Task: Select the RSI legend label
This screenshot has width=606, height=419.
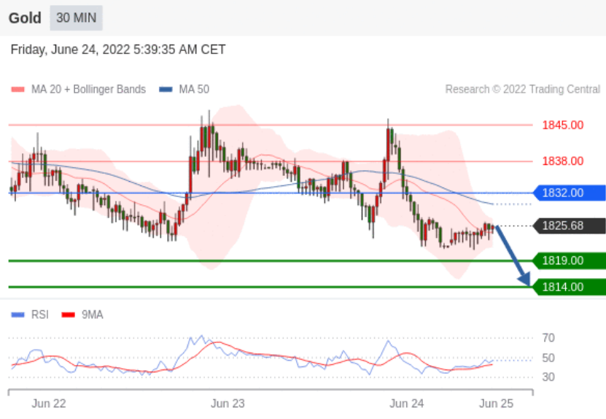Action: pyautogui.click(x=40, y=315)
